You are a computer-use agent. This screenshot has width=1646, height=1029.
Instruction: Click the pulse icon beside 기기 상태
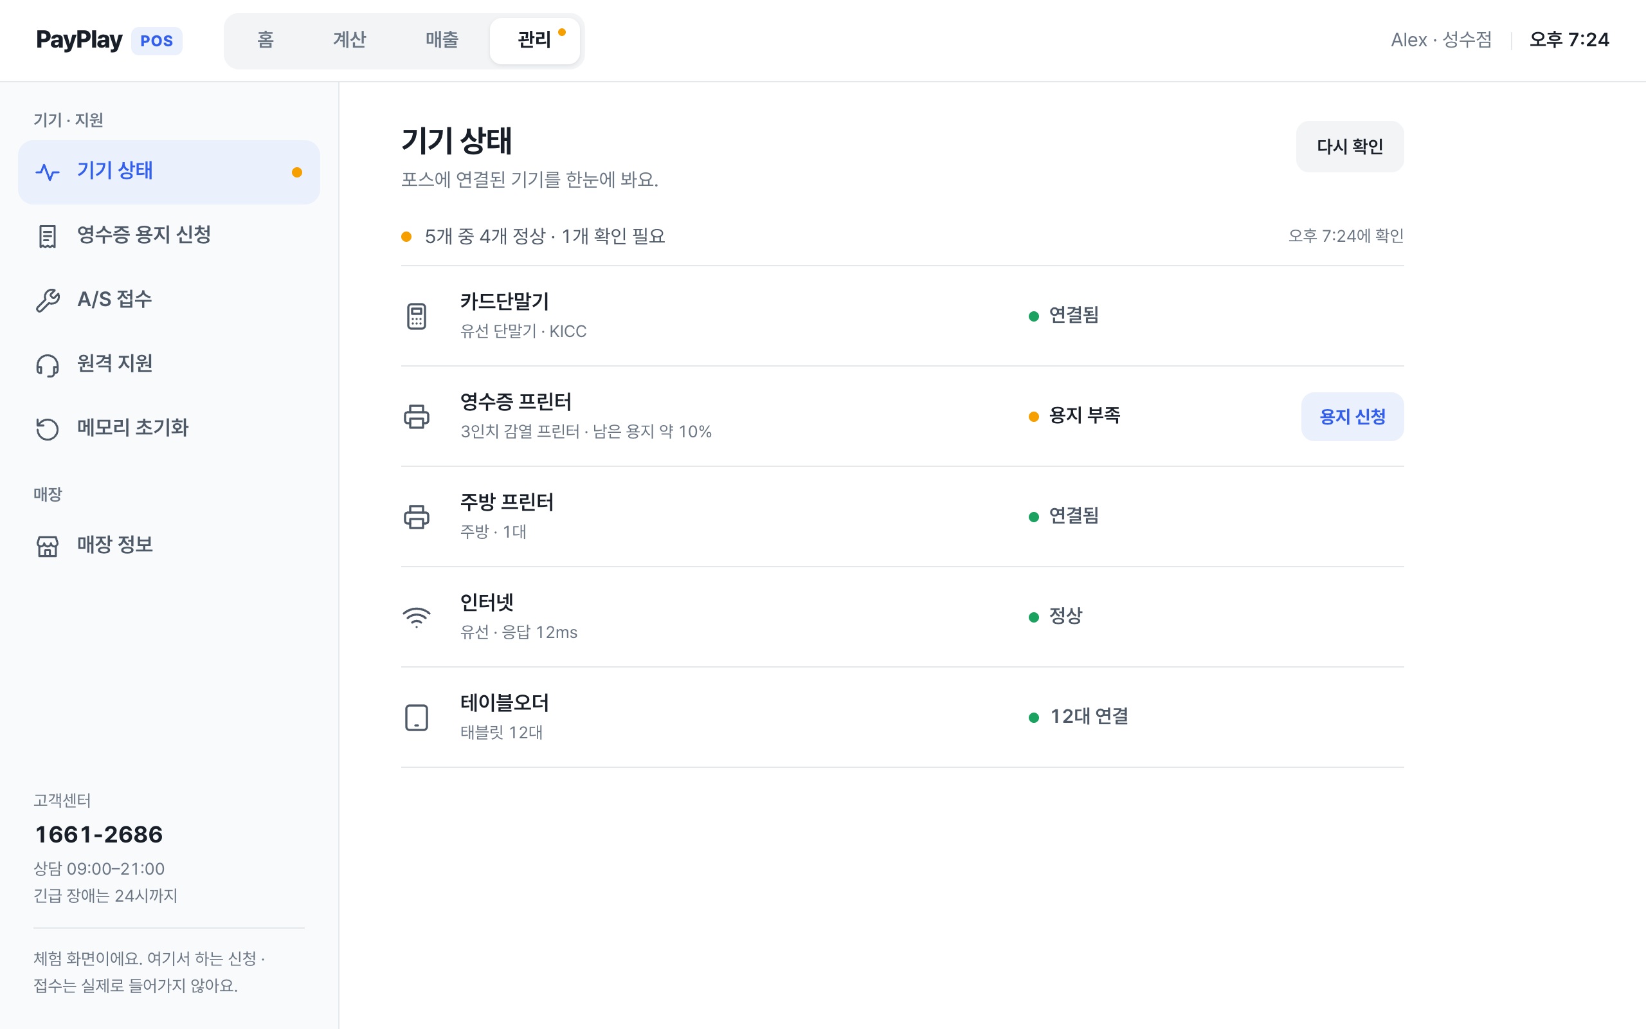pyautogui.click(x=48, y=172)
